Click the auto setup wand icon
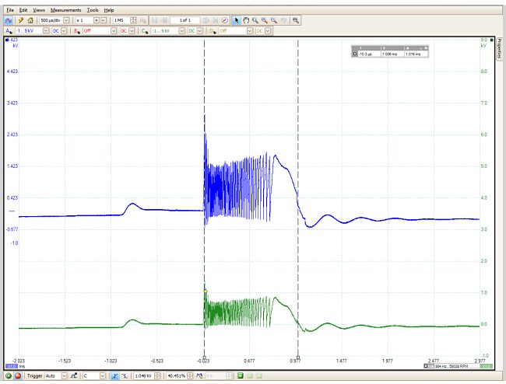Screen dimensions: 506x384 [x=21, y=19]
